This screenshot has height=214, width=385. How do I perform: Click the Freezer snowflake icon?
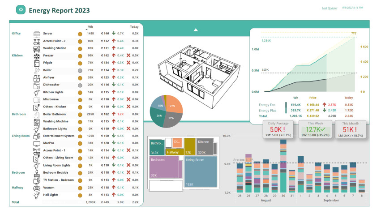(37, 56)
